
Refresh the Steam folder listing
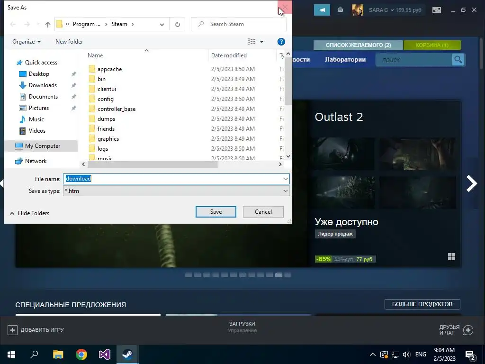pos(177,24)
